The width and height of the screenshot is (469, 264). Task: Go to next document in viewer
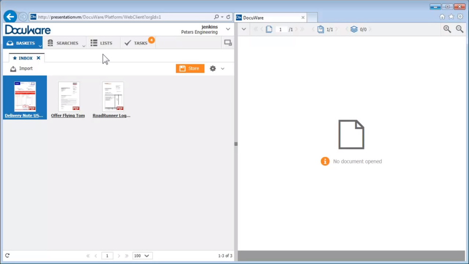(x=337, y=30)
